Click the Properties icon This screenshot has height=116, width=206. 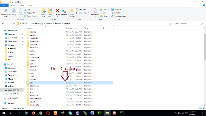[95, 13]
